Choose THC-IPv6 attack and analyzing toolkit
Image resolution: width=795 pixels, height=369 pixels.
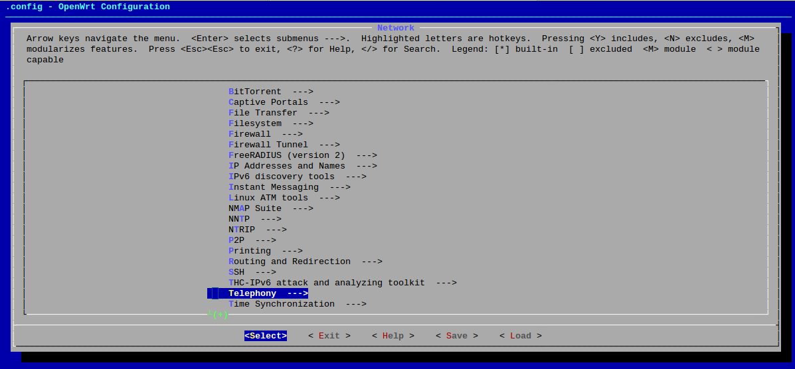[343, 283]
